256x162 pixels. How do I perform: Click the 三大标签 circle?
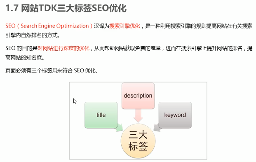[x=138, y=141]
